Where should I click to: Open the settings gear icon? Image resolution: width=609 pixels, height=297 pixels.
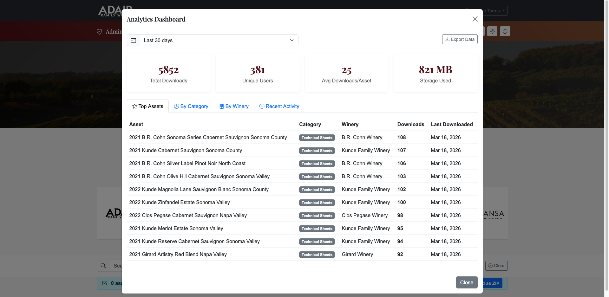pos(492,31)
